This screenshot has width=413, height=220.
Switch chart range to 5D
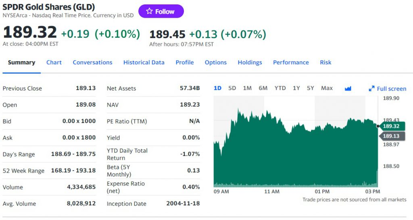pos(232,88)
